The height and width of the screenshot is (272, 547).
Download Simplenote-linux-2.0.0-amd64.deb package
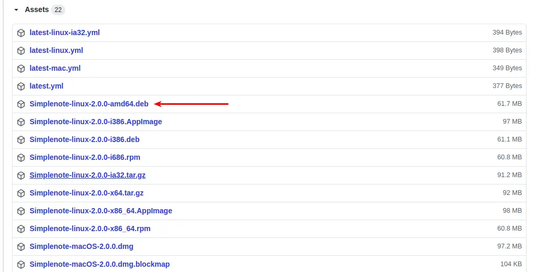click(x=89, y=104)
